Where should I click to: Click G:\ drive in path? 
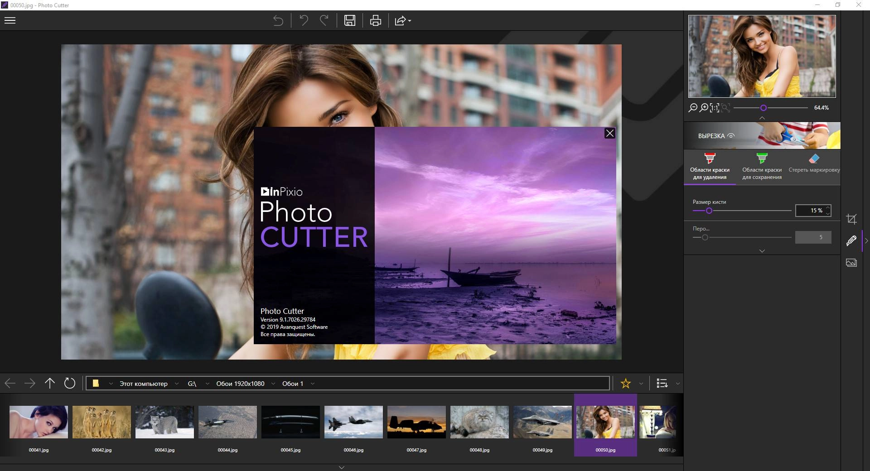pos(192,384)
